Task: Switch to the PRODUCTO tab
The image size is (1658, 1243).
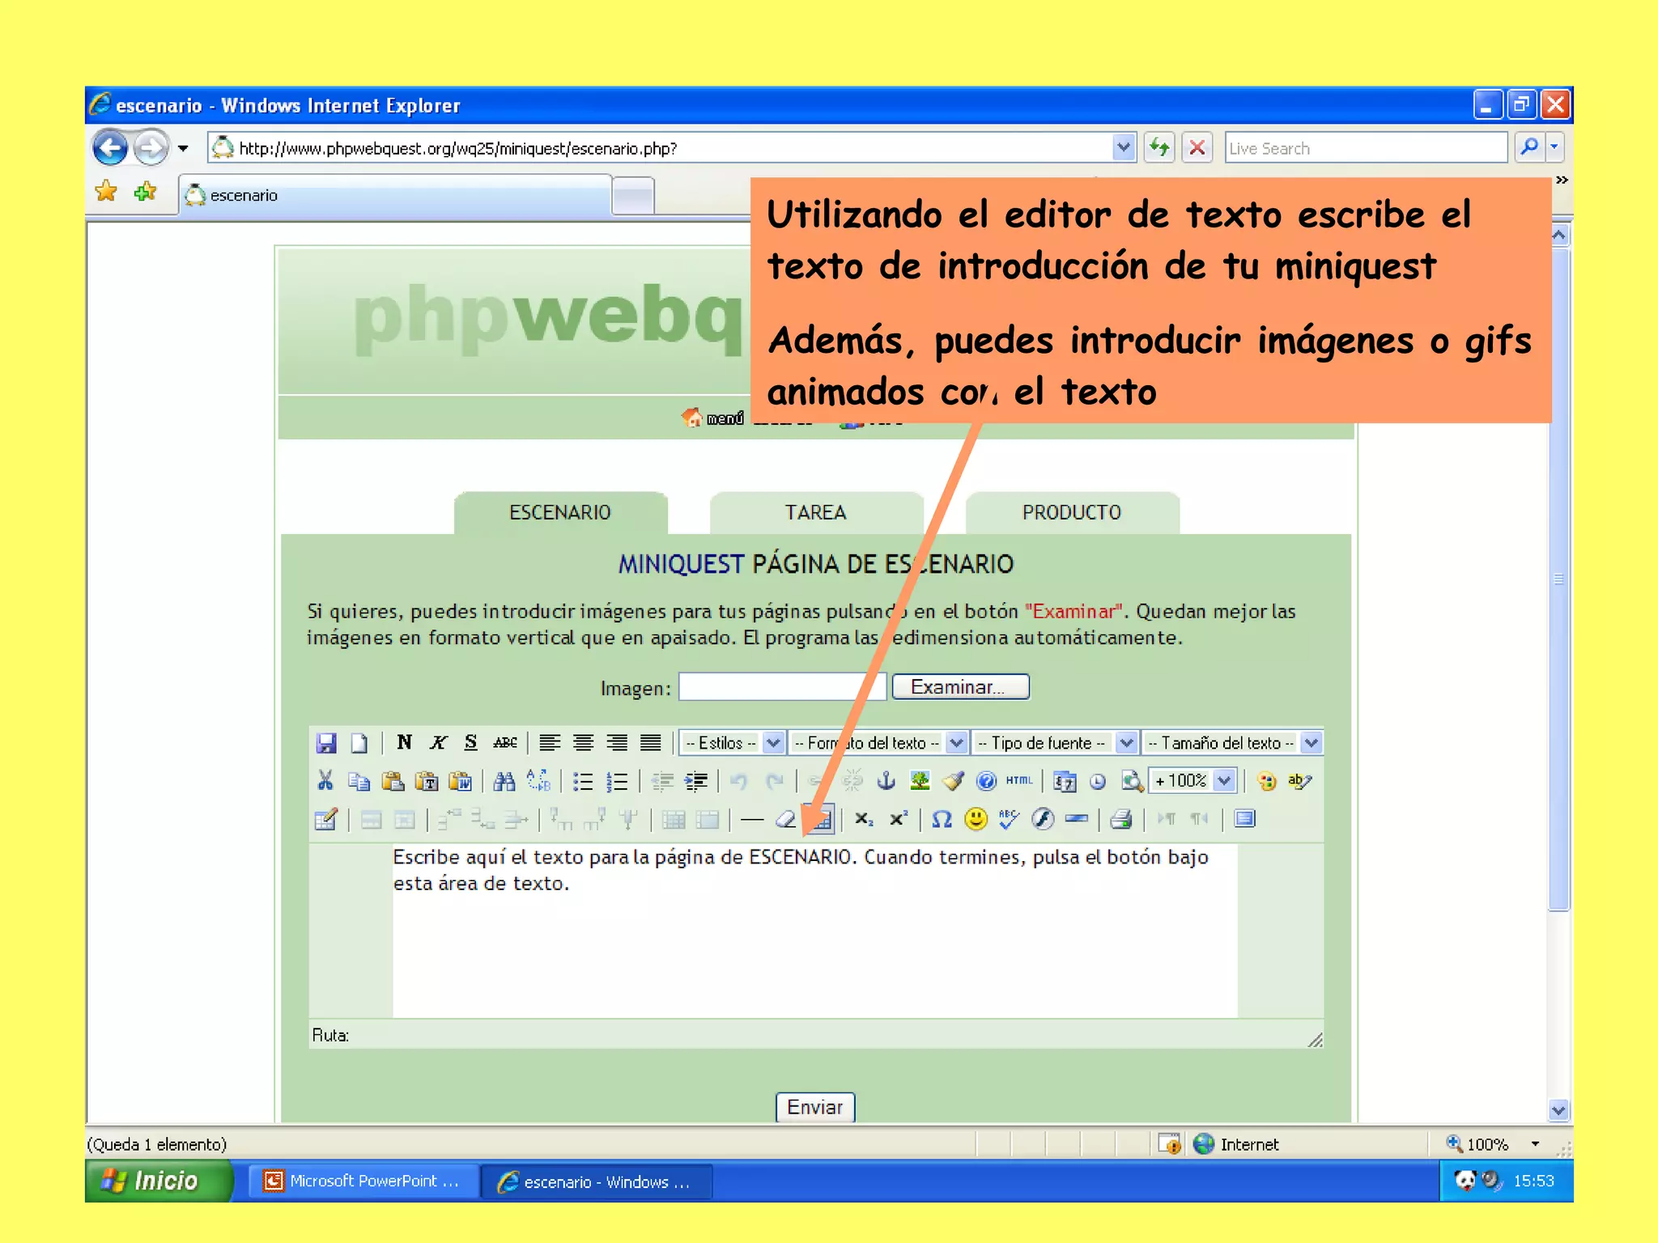Action: click(x=1072, y=512)
